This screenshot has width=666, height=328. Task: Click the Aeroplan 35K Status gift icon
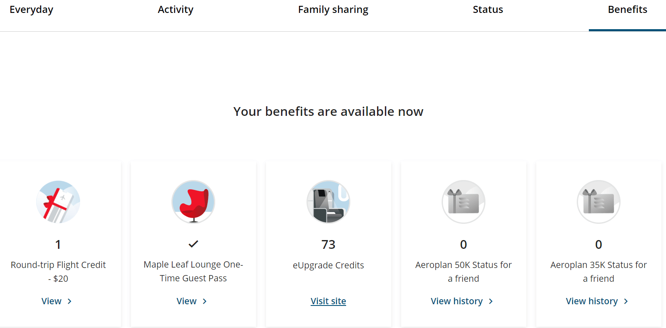click(x=598, y=202)
